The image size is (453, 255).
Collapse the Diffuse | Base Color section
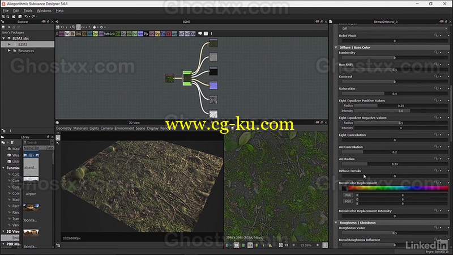tap(336, 48)
